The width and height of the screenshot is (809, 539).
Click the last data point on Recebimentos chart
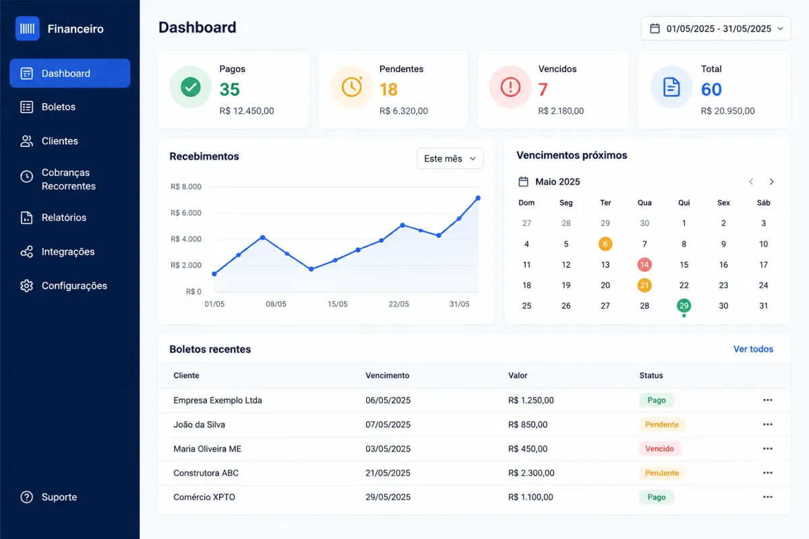pos(478,198)
